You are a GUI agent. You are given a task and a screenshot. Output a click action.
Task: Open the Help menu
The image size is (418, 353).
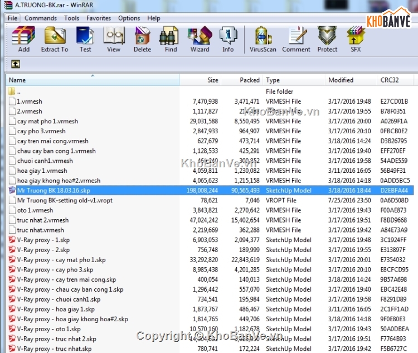pos(154,18)
